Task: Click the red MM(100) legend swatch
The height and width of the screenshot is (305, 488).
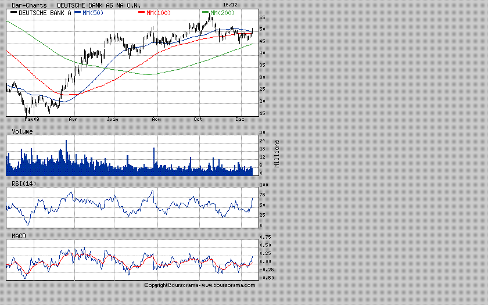Action: (142, 12)
